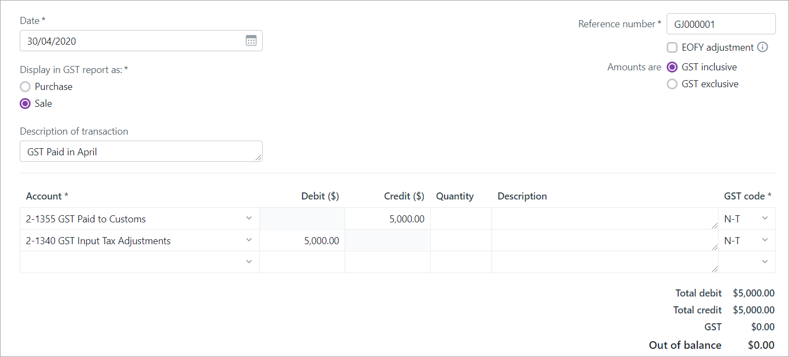Open the empty third row GST code dropdown
This screenshot has height=357, width=789.
(764, 262)
